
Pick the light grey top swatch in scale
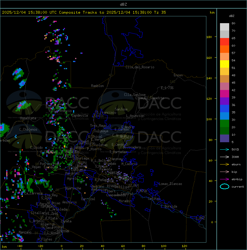(224, 27)
